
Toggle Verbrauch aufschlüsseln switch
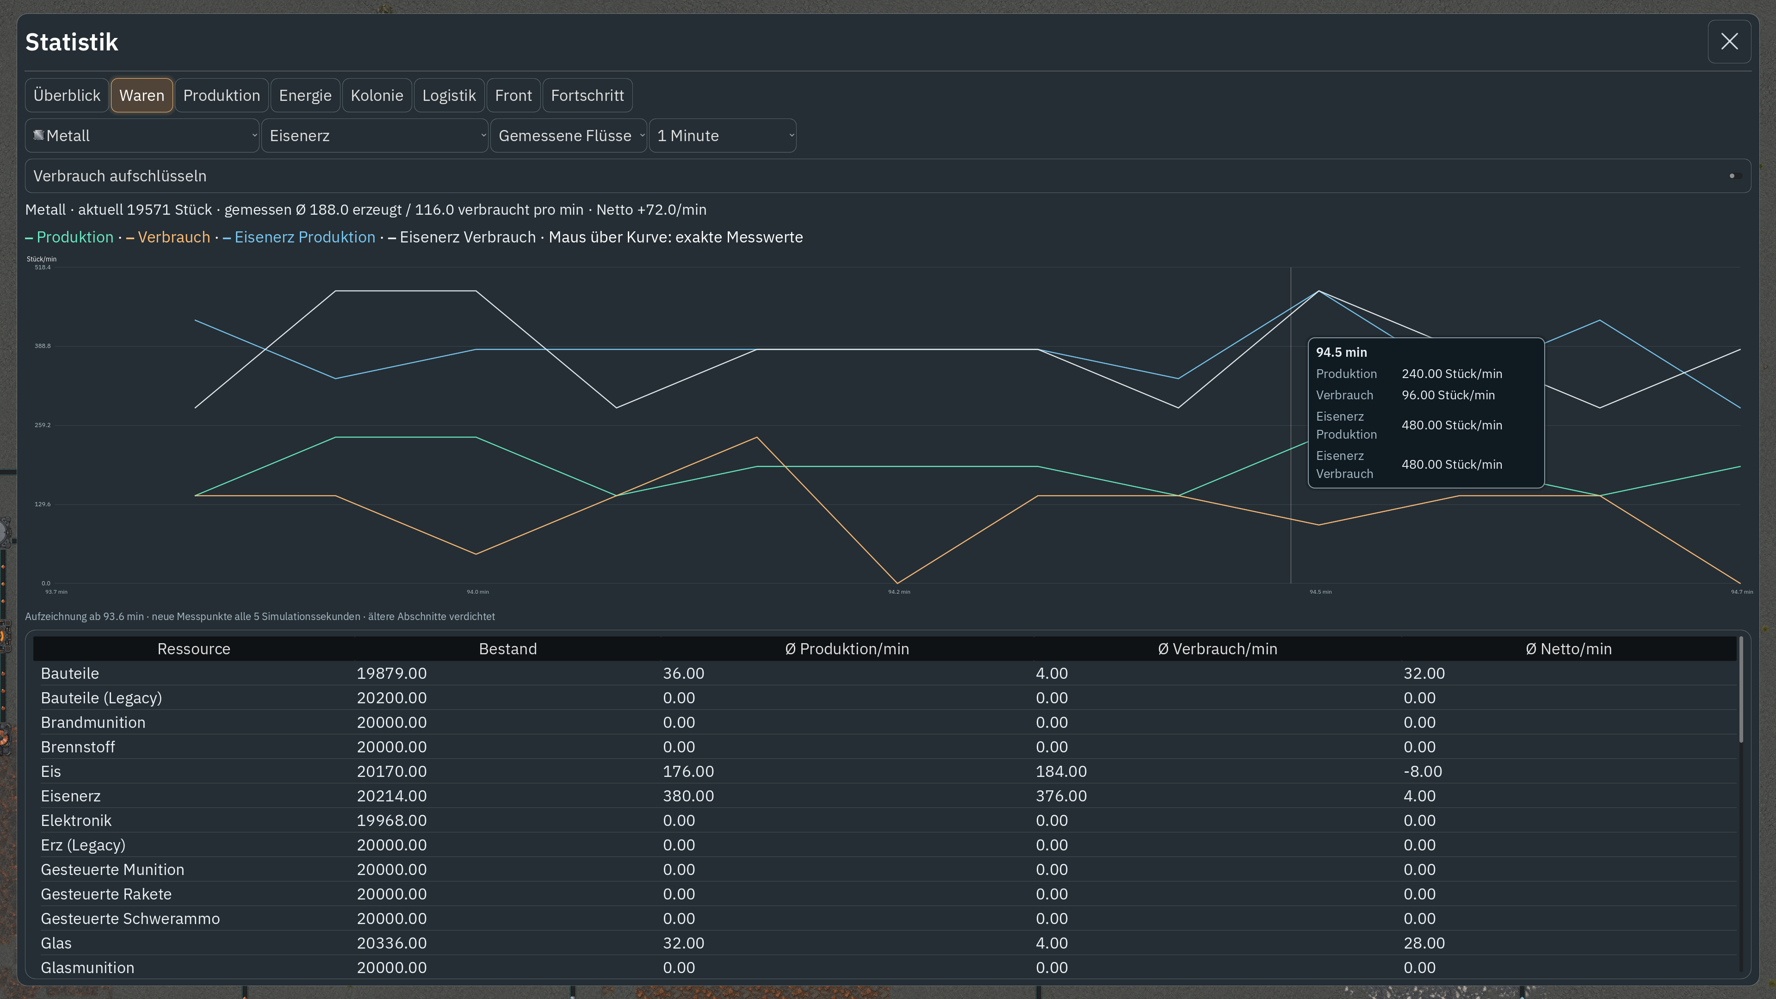[x=1735, y=176]
